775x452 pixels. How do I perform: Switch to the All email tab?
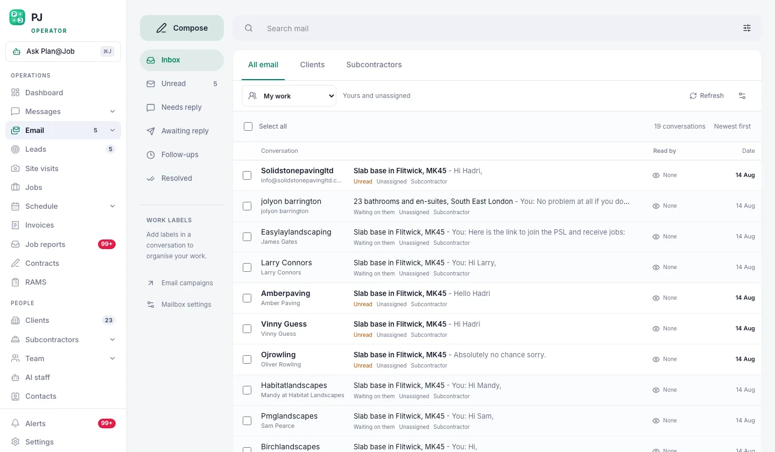[x=263, y=65]
